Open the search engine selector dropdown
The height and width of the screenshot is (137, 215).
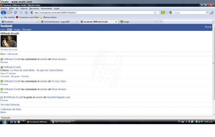click(x=171, y=13)
